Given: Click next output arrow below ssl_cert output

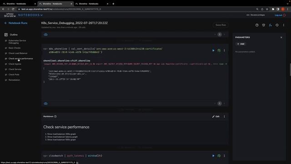Looking at the screenshot, I should click(224, 103).
